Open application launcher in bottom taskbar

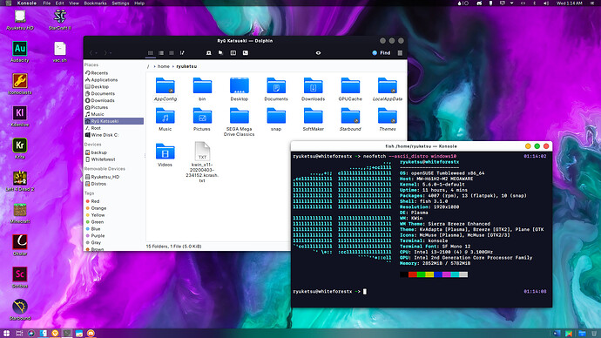(6, 334)
